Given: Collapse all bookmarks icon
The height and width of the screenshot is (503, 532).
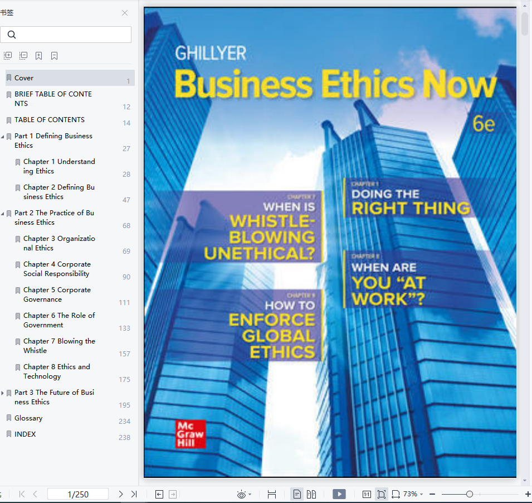Looking at the screenshot, I should (23, 56).
